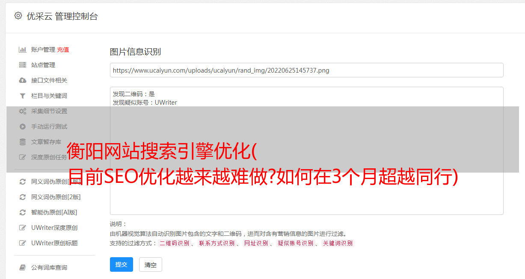This screenshot has width=525, height=279.
Task: Go to 栏目与关键词 section
Action: tap(49, 96)
